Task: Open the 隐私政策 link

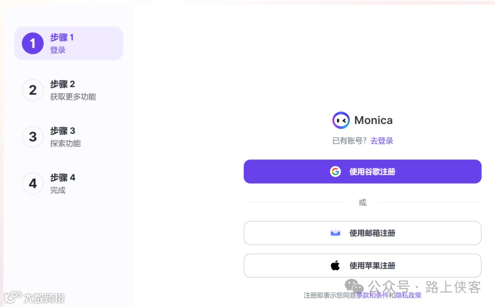Action: pyautogui.click(x=408, y=296)
